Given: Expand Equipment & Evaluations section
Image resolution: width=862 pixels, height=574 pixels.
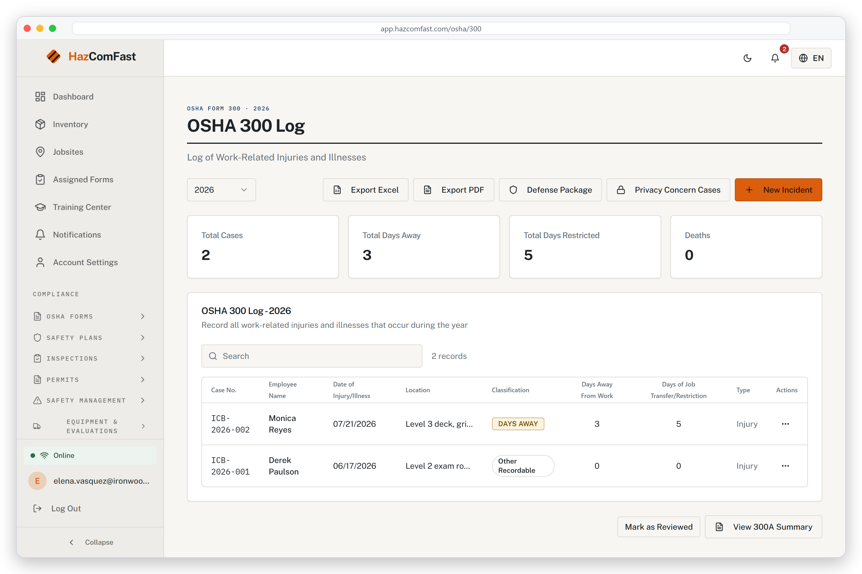Looking at the screenshot, I should (x=90, y=426).
